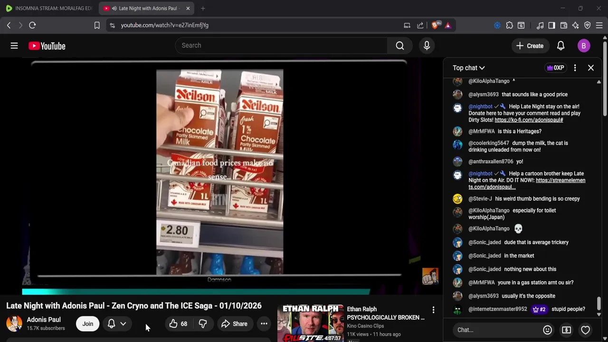Image resolution: width=608 pixels, height=342 pixels.
Task: Reload the page
Action: tap(32, 25)
